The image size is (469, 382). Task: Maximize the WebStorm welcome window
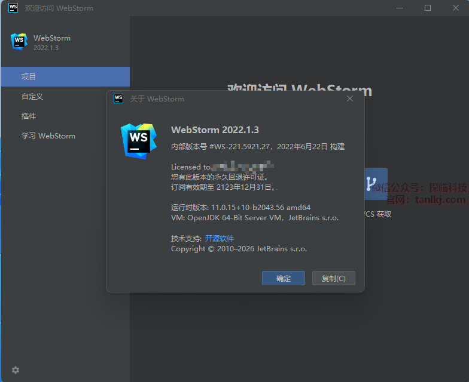coord(428,8)
